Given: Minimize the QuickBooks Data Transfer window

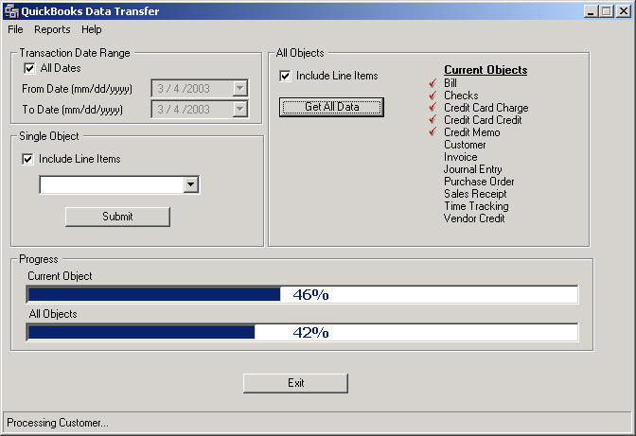Looking at the screenshot, I should (x=592, y=11).
